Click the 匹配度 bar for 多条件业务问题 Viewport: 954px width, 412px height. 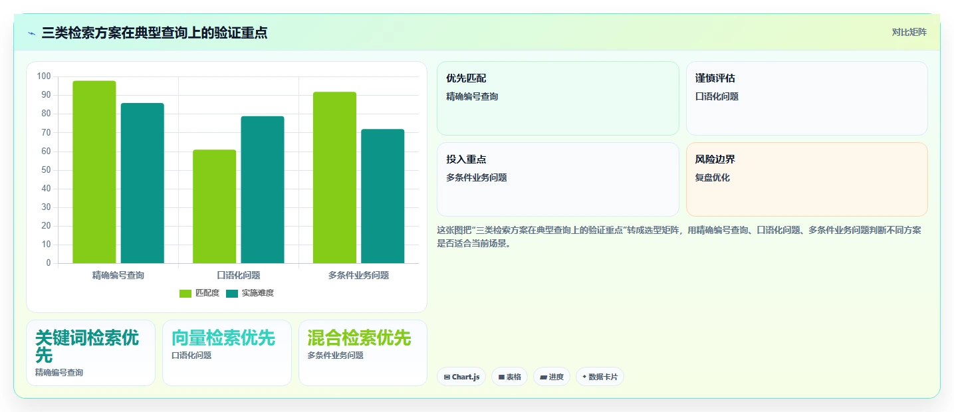[x=334, y=177]
